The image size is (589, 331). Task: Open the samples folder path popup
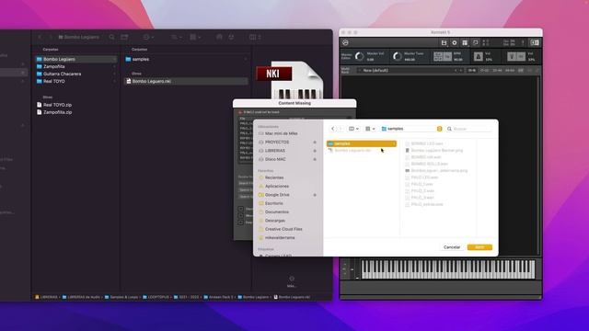[x=411, y=129]
